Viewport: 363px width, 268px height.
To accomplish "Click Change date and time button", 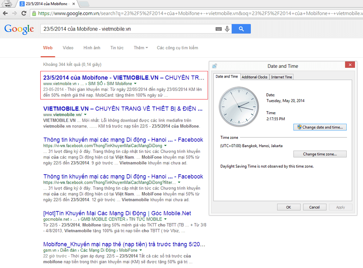I will click(x=320, y=127).
